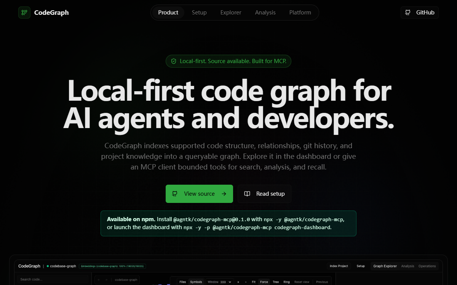Click the GitHub octocat icon in header
The height and width of the screenshot is (285, 457).
408,13
